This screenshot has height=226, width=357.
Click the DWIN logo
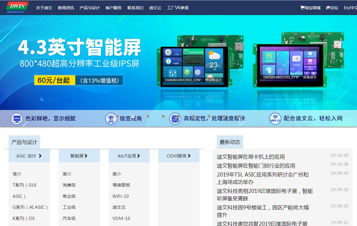coord(17,7)
